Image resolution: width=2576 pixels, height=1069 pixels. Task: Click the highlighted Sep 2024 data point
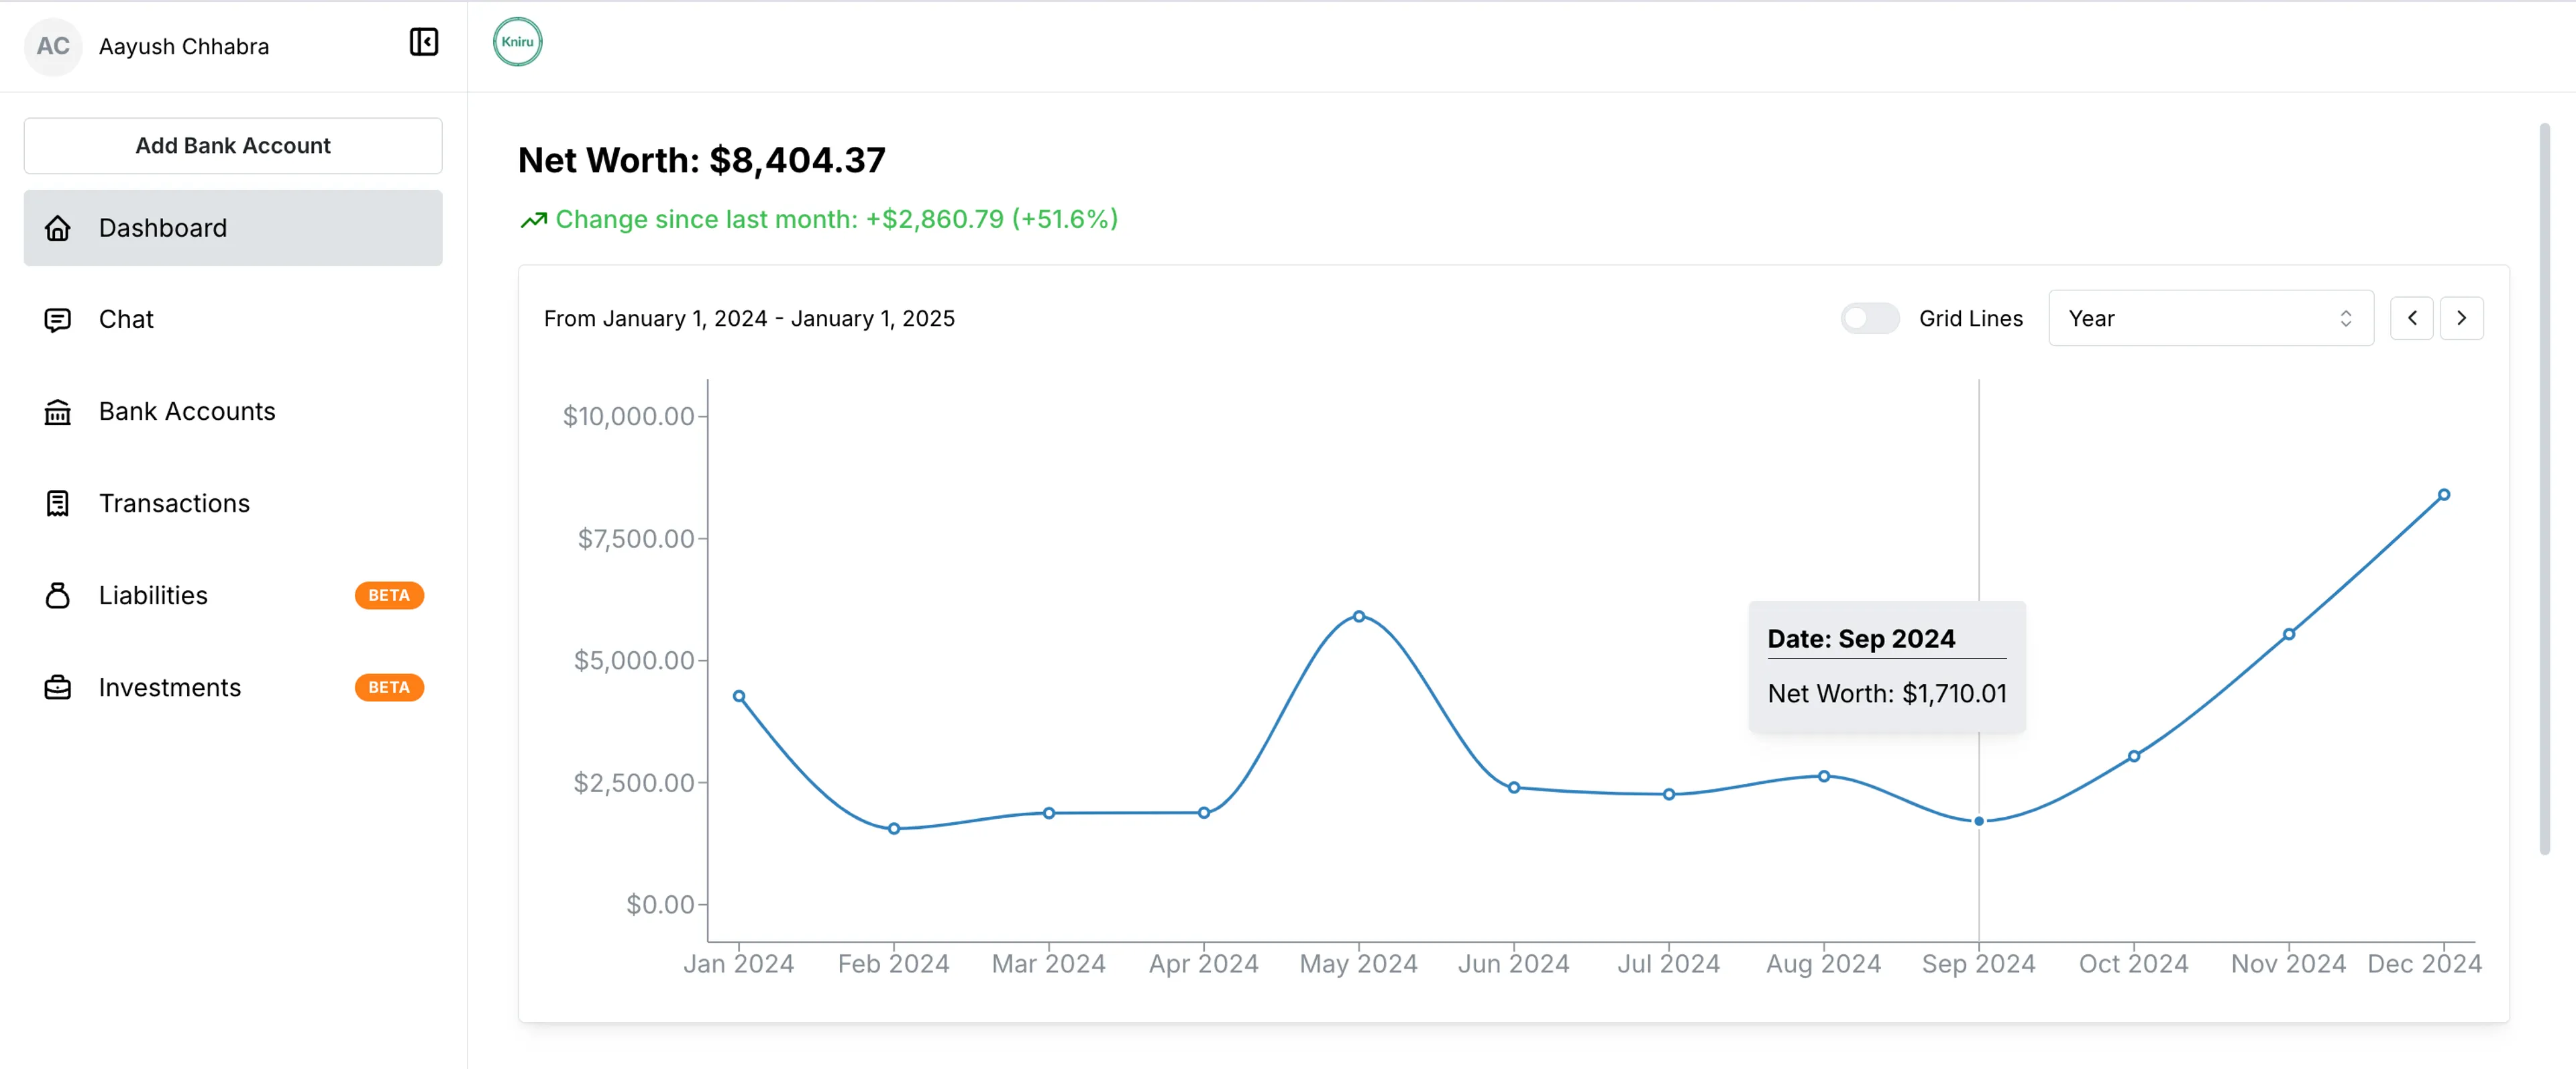1979,822
